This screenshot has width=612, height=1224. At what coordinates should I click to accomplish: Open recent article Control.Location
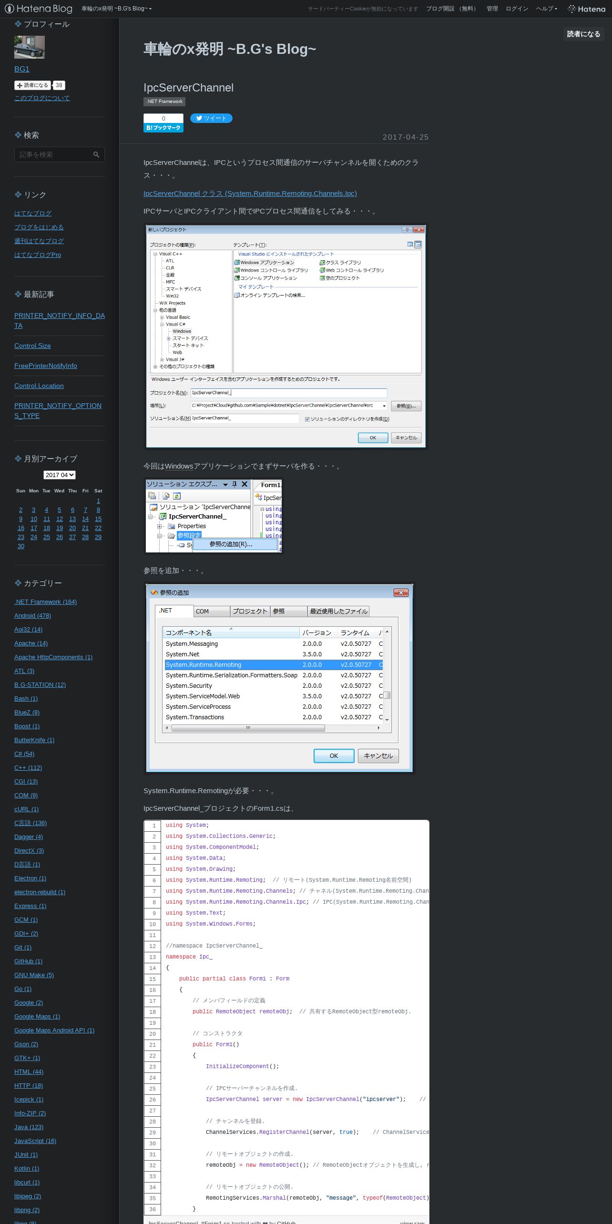tap(39, 386)
